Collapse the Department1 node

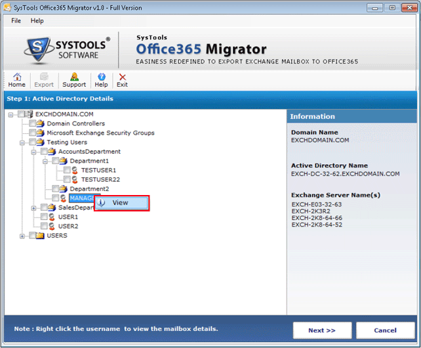click(45, 162)
